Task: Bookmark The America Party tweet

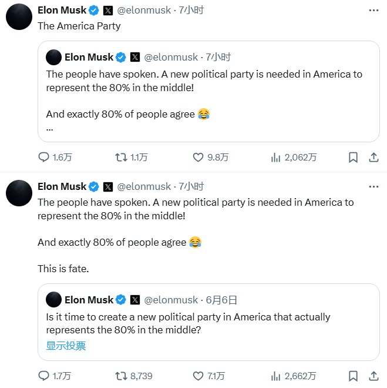Action: tap(353, 157)
